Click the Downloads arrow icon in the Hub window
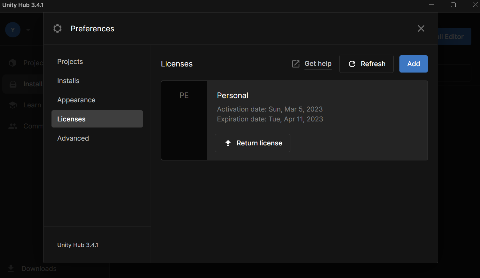Image resolution: width=480 pixels, height=278 pixels. [x=11, y=268]
